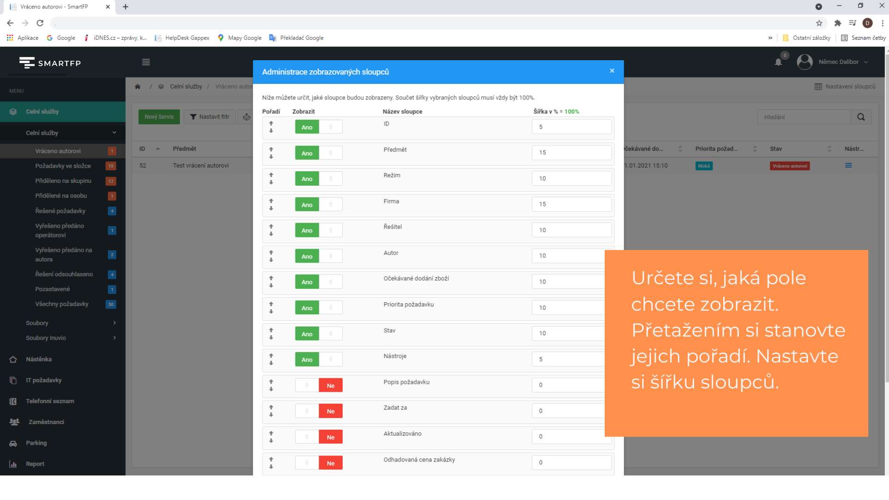
Task: Open row tools menu icon for record 52
Action: [848, 165]
